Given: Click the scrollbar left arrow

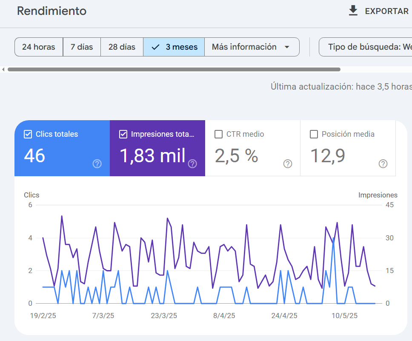Looking at the screenshot, I should pos(3,70).
